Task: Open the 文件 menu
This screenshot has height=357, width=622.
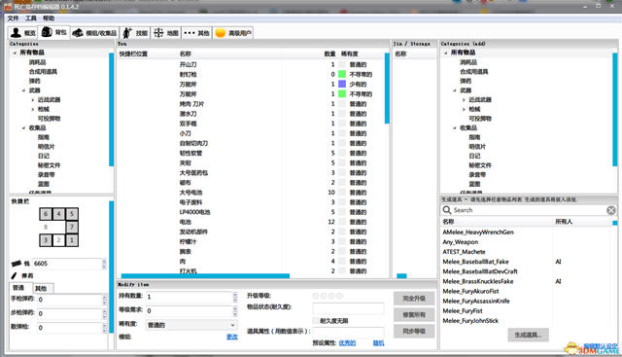Action: point(13,18)
